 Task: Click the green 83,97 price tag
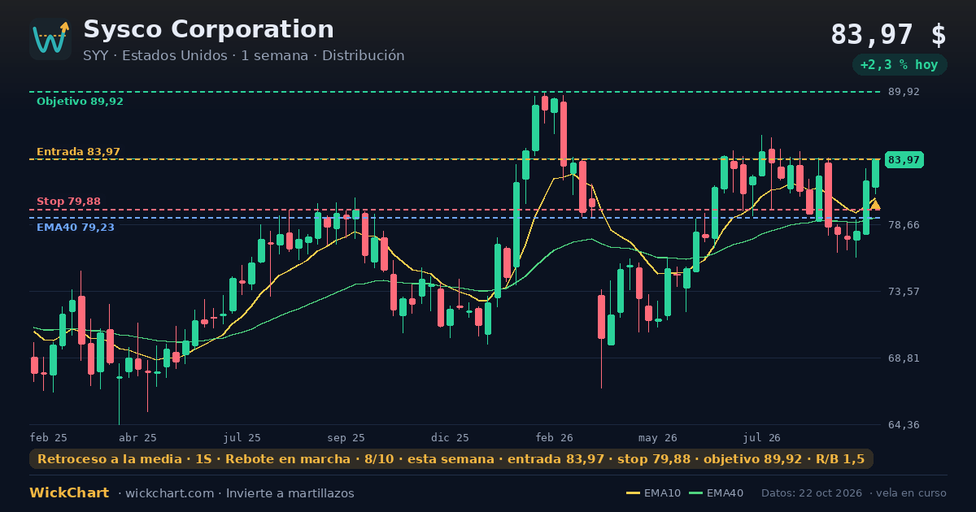pos(904,160)
